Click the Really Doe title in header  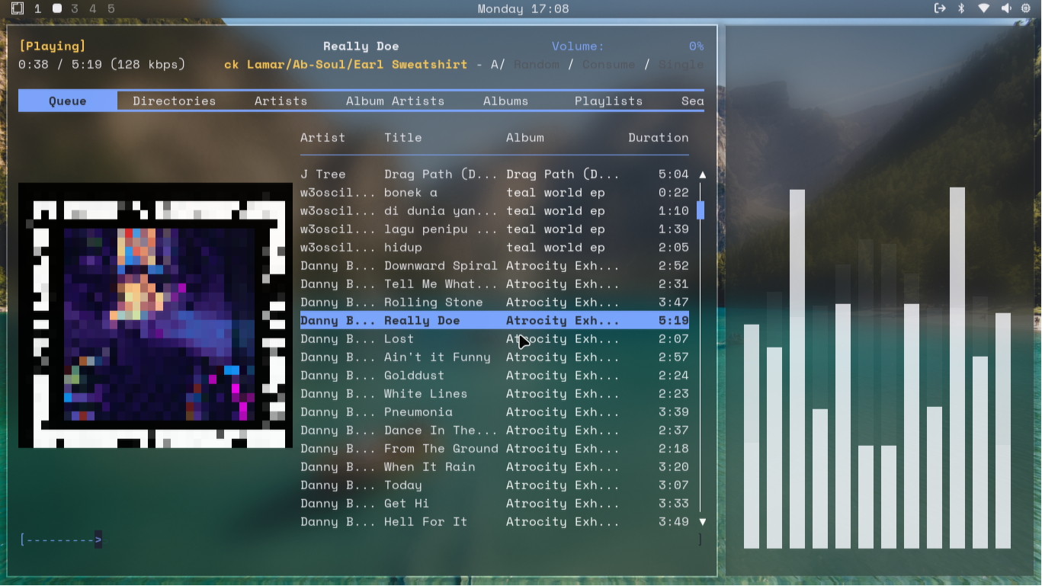click(x=361, y=46)
